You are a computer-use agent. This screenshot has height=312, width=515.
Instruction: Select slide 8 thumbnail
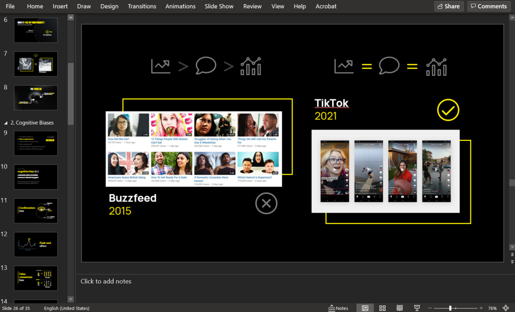(x=36, y=98)
